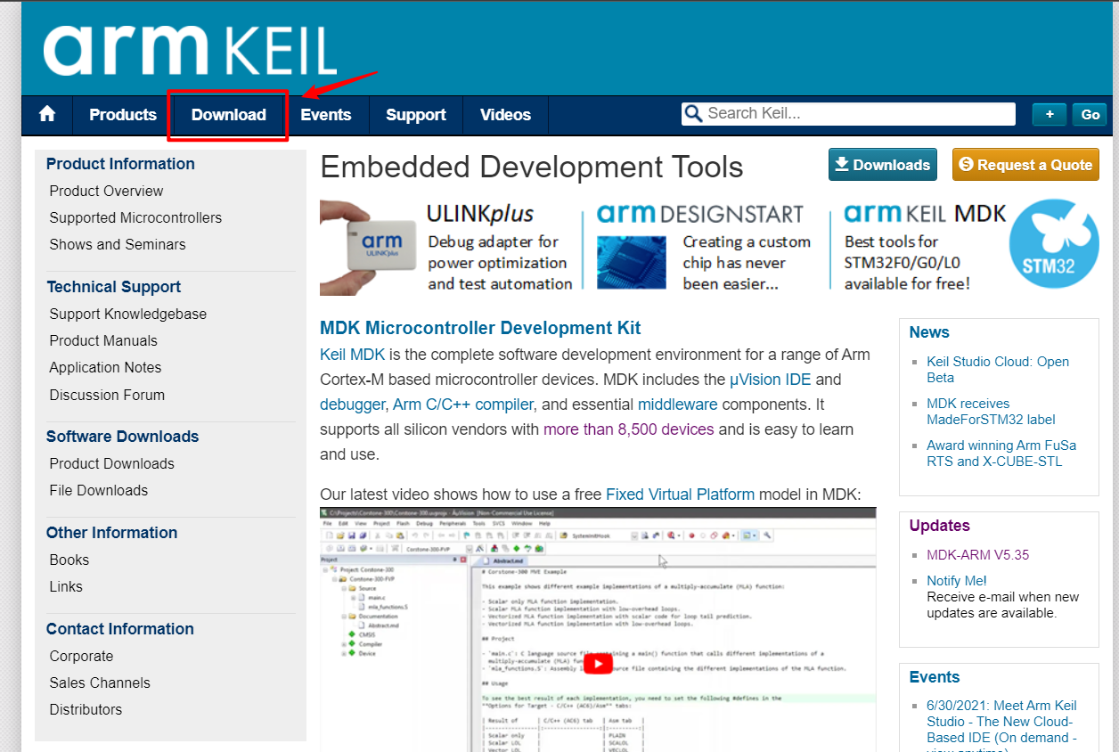Open MDK-ARM V5.35 update link
Screen dimensions: 1119x752
click(977, 554)
